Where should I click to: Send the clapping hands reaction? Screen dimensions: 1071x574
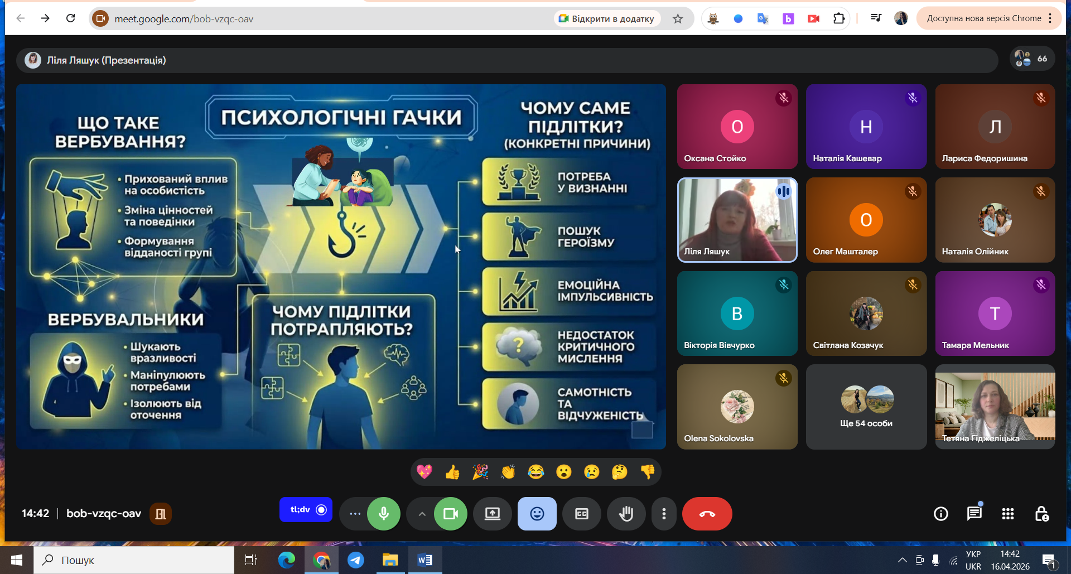coord(508,472)
